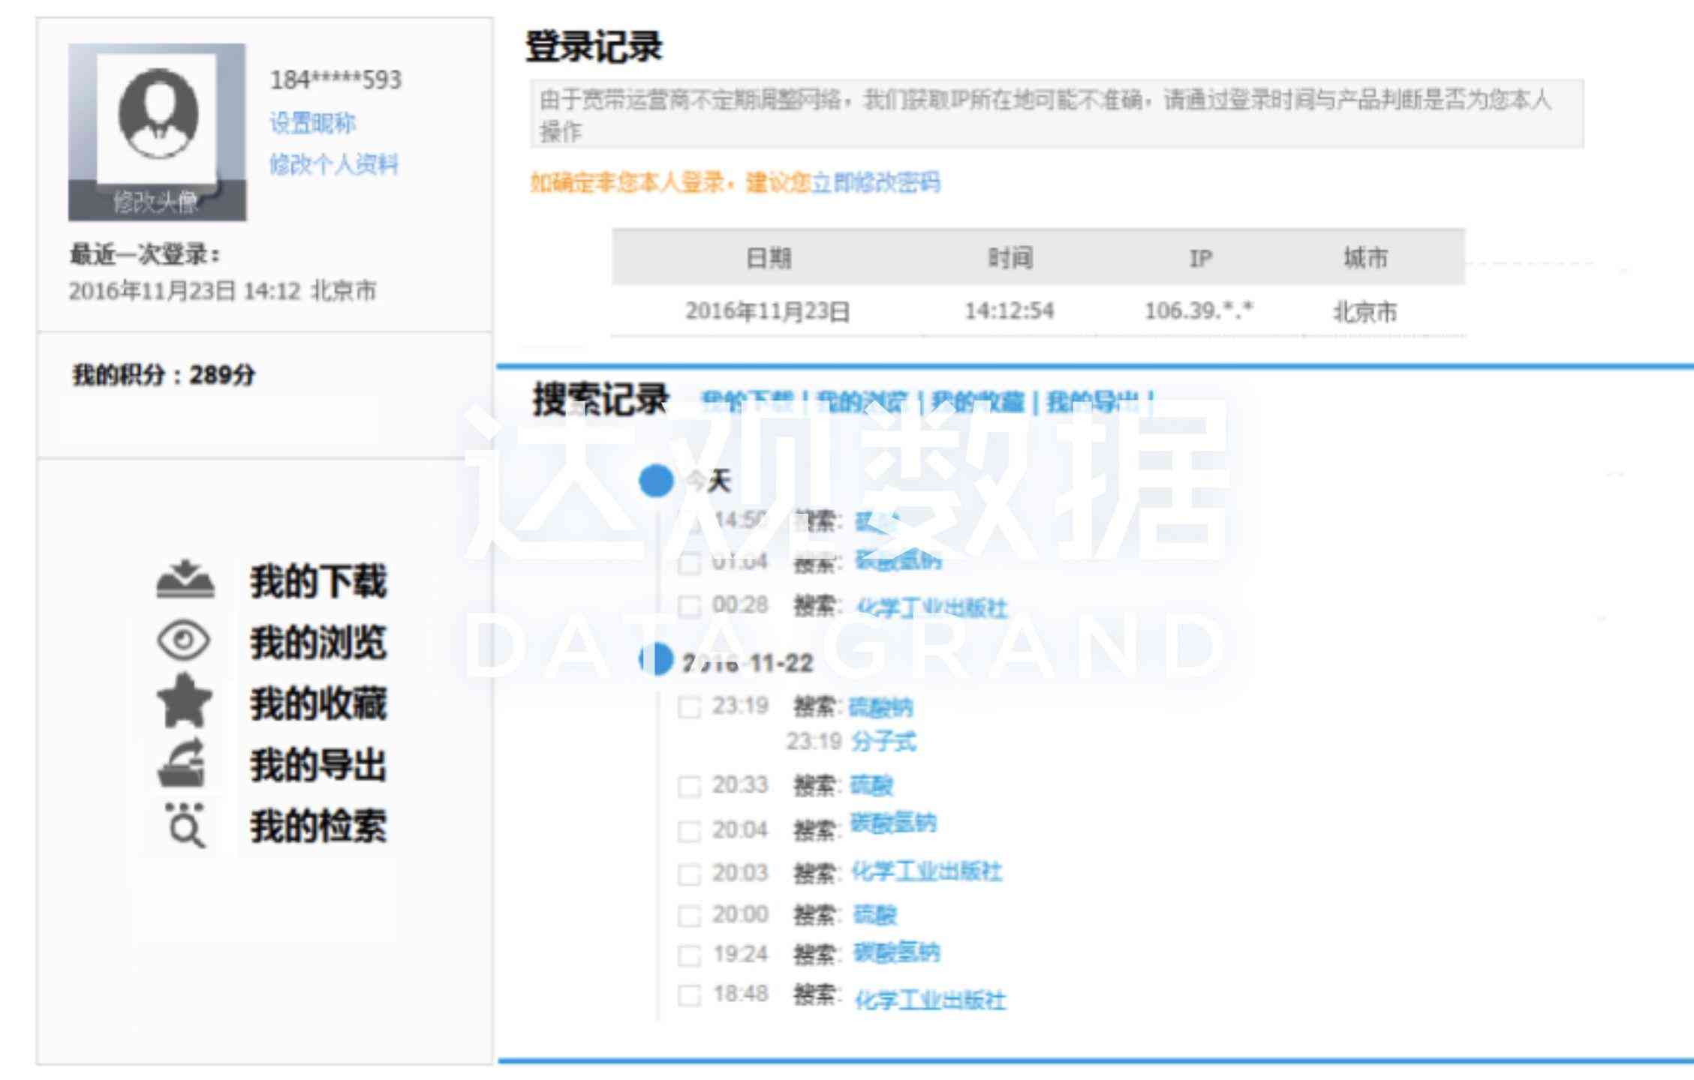
Task: Select the 2016-11-22 timeline marker dot
Action: click(656, 659)
